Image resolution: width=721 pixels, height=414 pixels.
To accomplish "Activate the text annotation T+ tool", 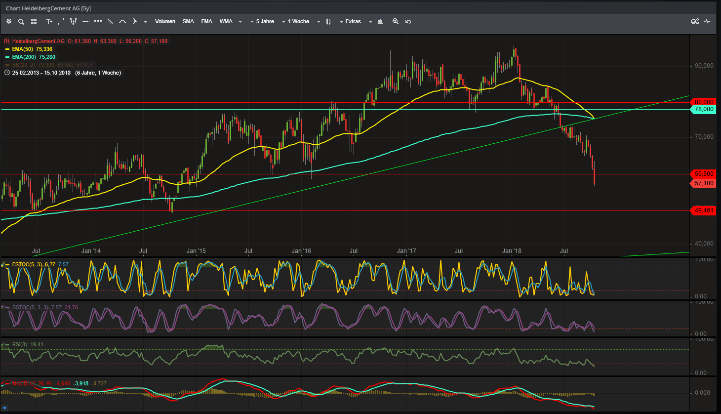I will point(49,21).
